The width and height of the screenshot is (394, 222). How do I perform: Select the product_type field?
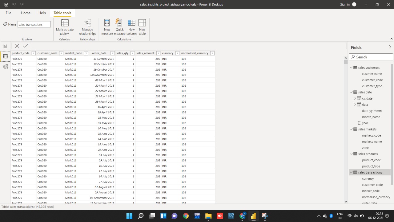tap(371, 166)
